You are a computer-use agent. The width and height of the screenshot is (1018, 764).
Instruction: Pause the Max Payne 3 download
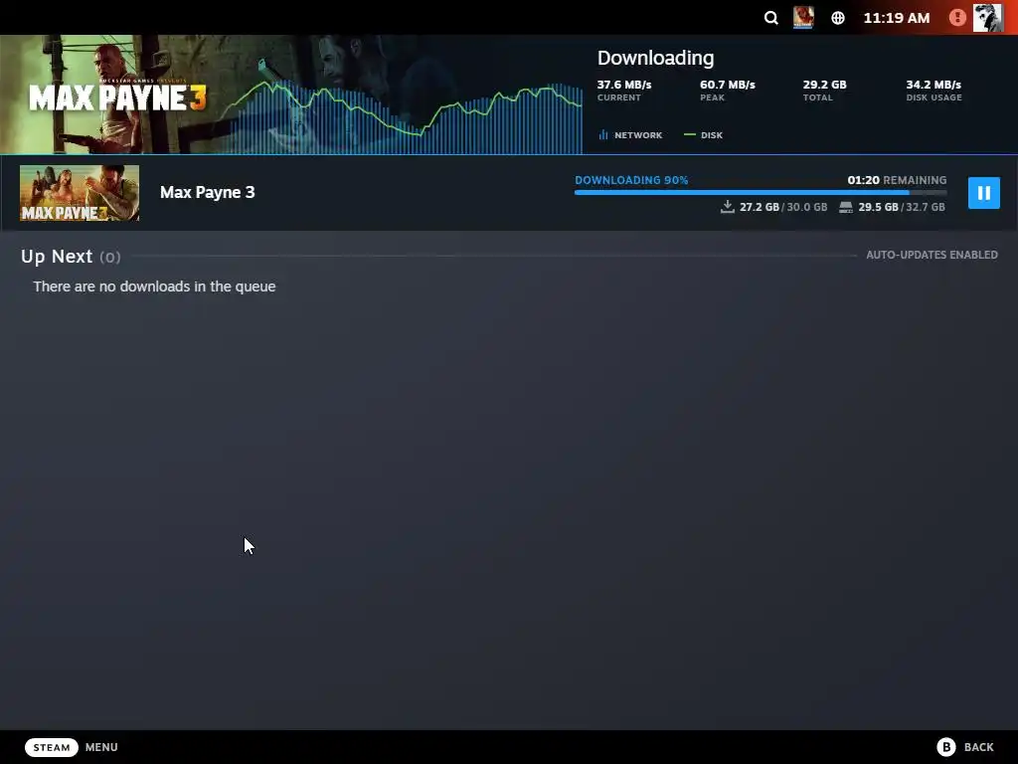983,193
